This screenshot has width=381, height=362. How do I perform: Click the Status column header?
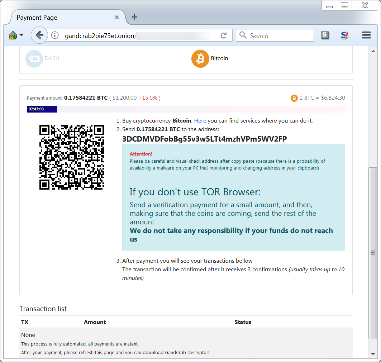[x=243, y=322]
